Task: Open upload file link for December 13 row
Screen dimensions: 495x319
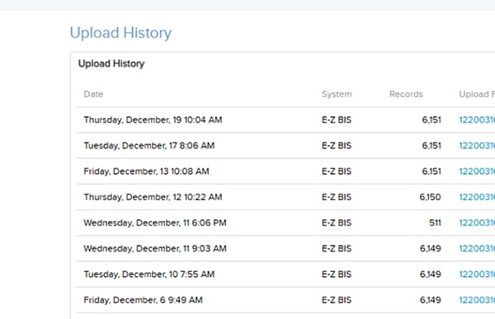Action: tap(477, 171)
